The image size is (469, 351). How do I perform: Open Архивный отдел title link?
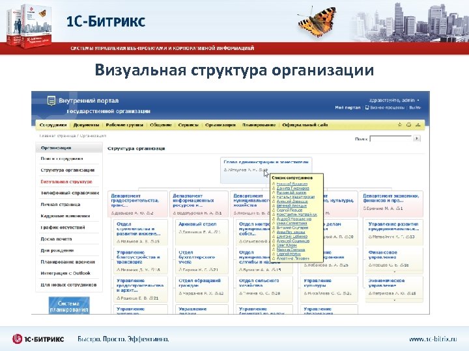click(x=197, y=224)
